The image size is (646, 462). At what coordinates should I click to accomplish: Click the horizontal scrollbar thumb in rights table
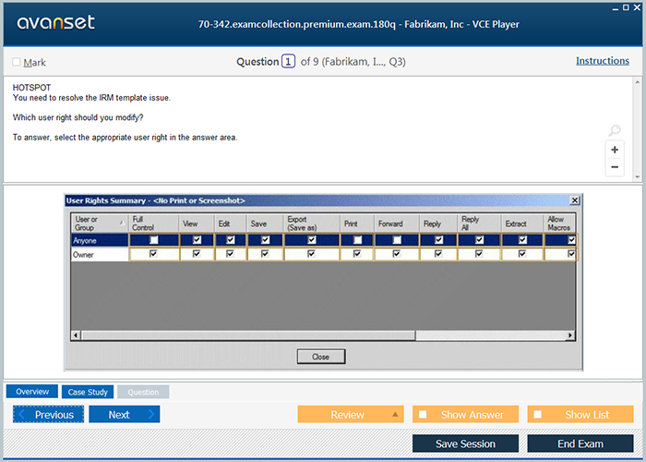point(248,334)
